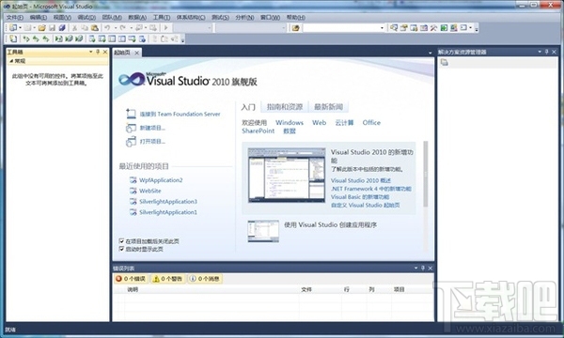
Task: Click the Copy toolbar icon
Action: coord(85,27)
